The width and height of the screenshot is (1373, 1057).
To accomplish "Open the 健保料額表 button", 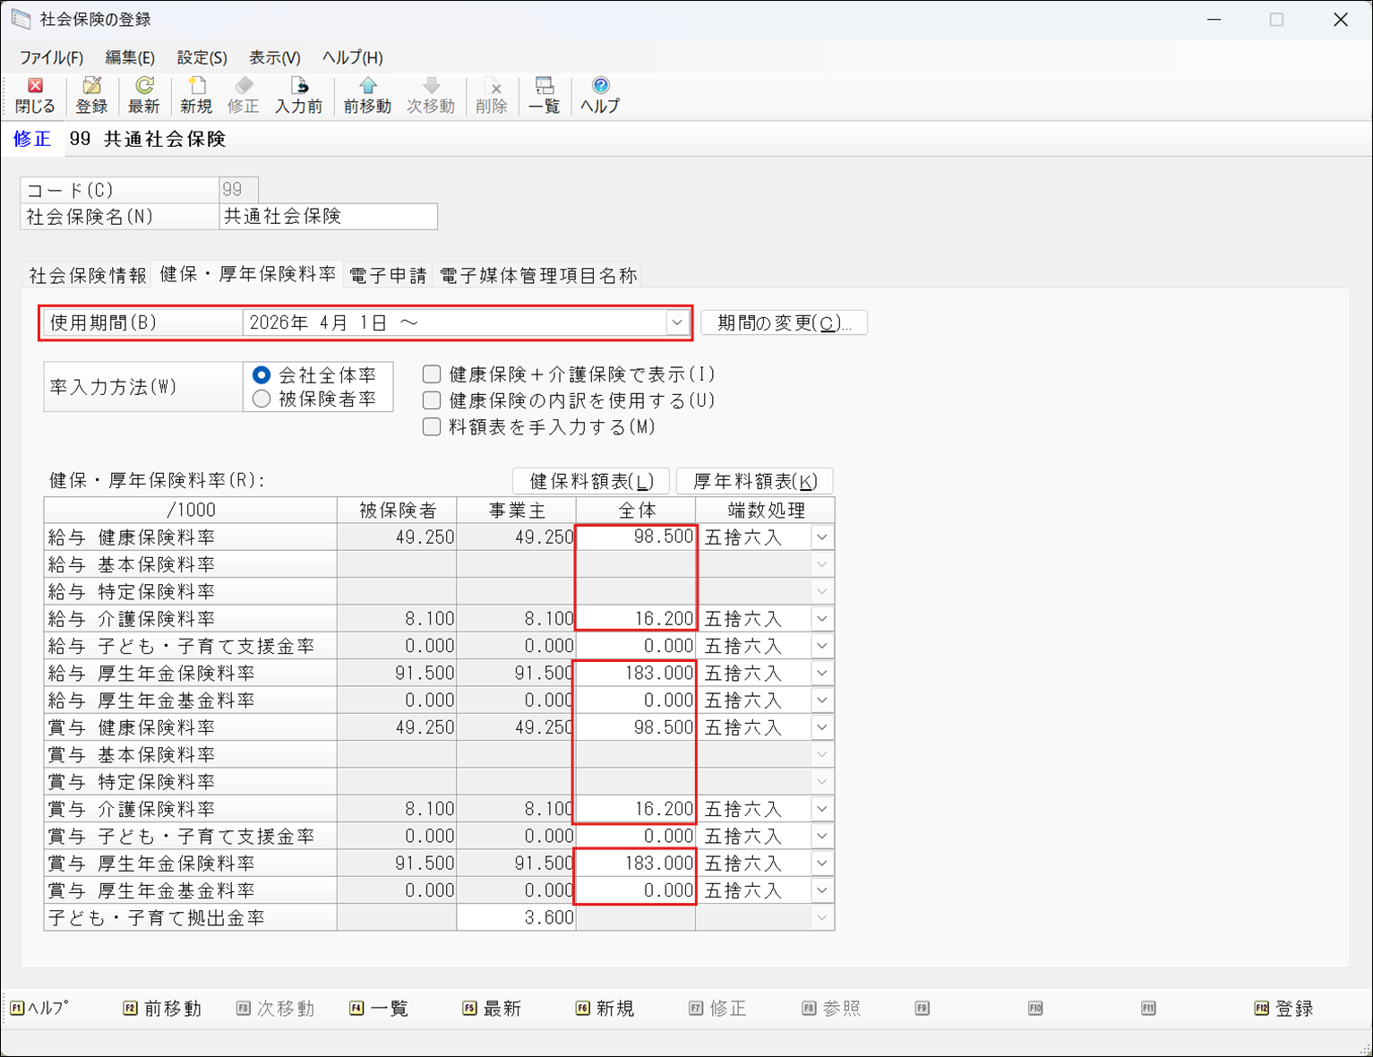I will coord(591,481).
